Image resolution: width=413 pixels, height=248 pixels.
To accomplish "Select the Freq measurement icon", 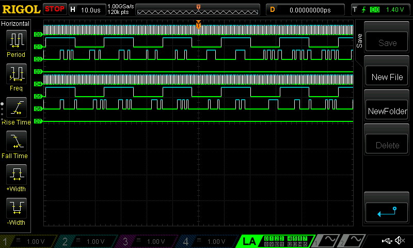I will coord(16,74).
